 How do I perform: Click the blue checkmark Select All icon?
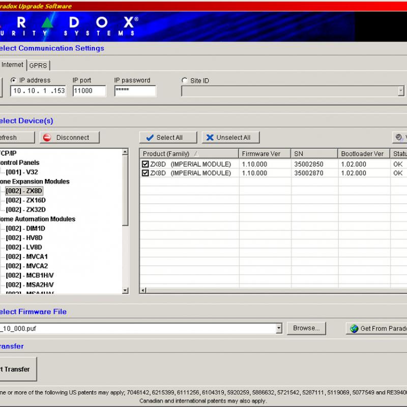coord(150,137)
